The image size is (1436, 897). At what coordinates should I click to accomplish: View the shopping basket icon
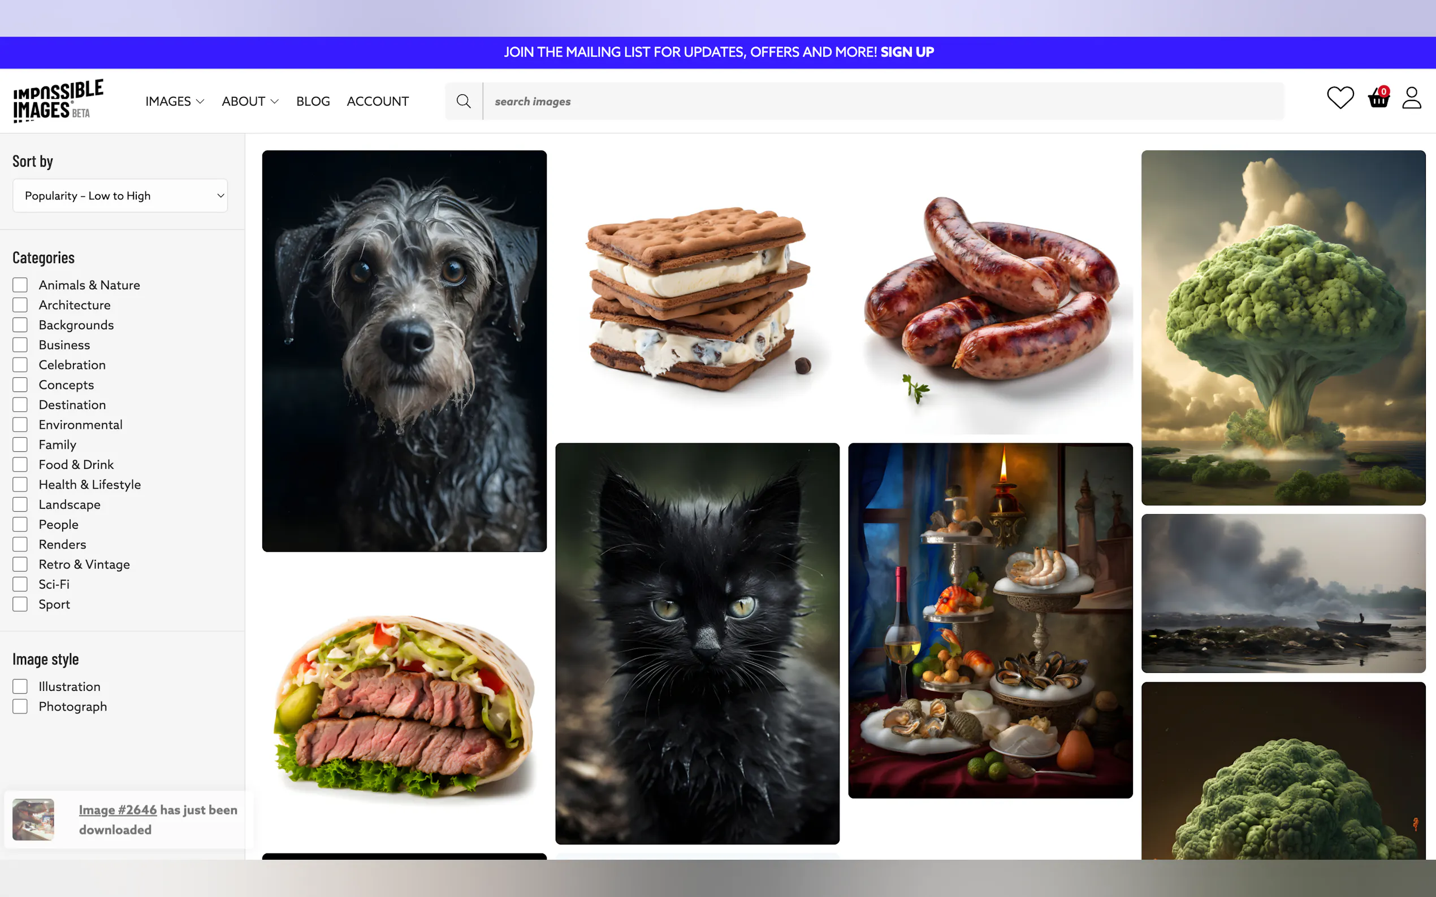pyautogui.click(x=1378, y=99)
